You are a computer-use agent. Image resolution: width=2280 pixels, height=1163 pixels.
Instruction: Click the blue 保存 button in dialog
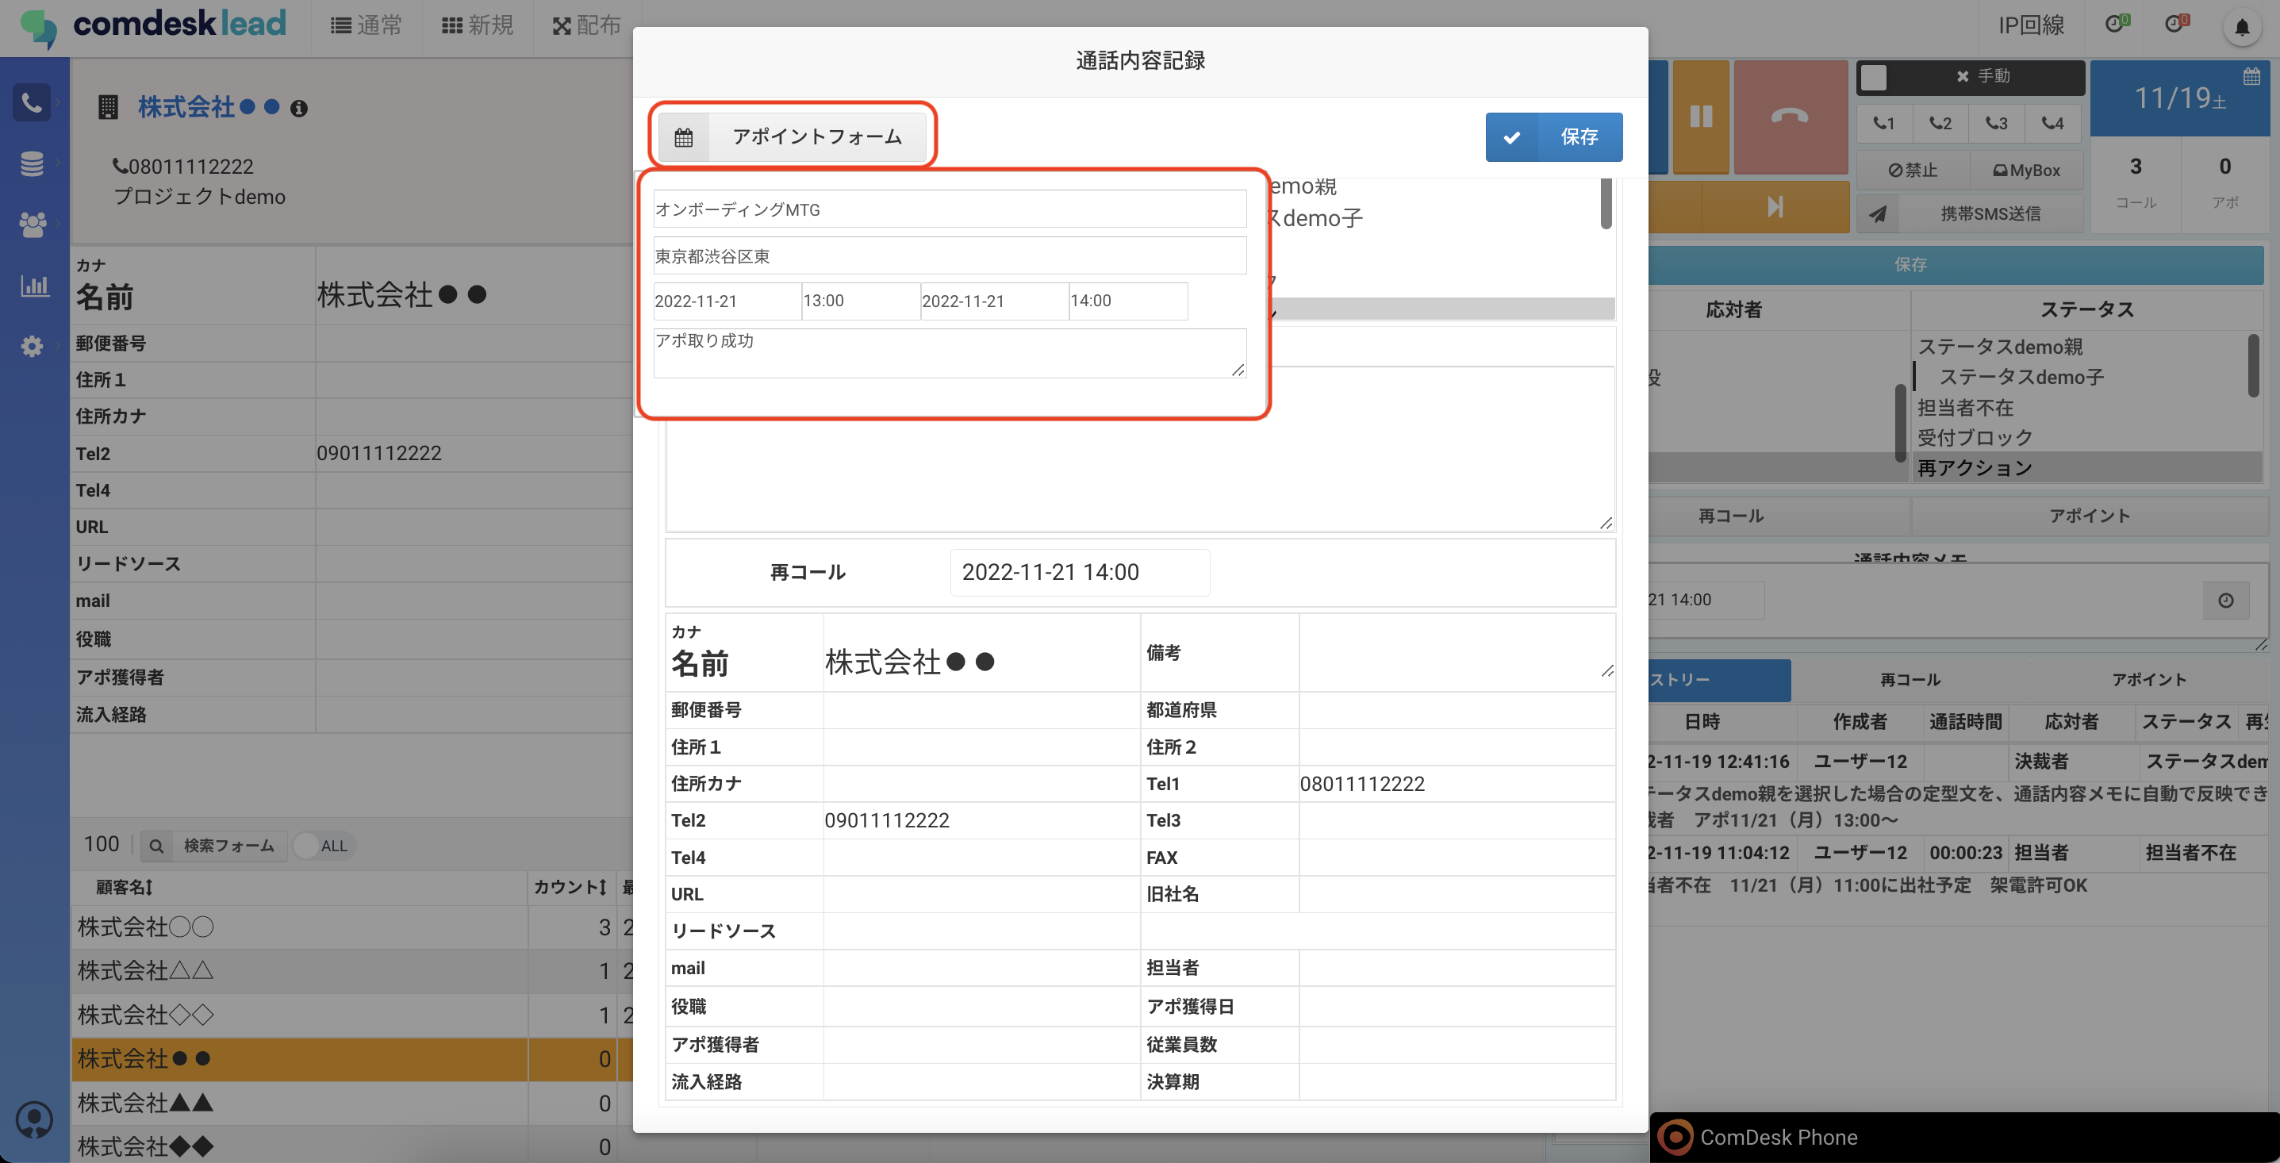1553,137
